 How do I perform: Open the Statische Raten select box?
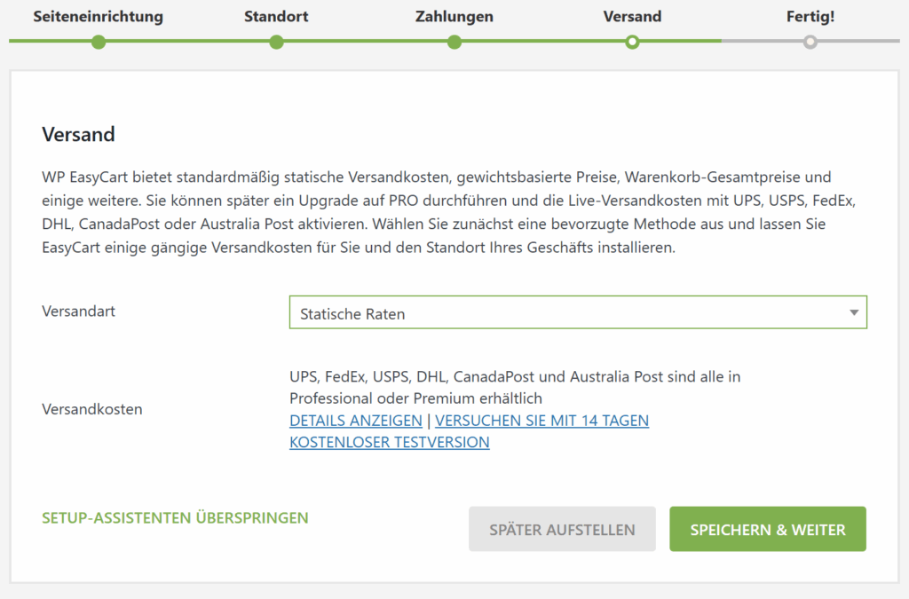pyautogui.click(x=568, y=313)
